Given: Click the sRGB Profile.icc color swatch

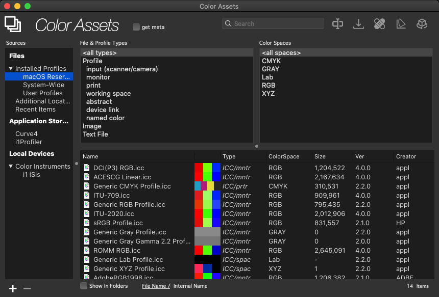Looking at the screenshot, I should pos(207,223).
